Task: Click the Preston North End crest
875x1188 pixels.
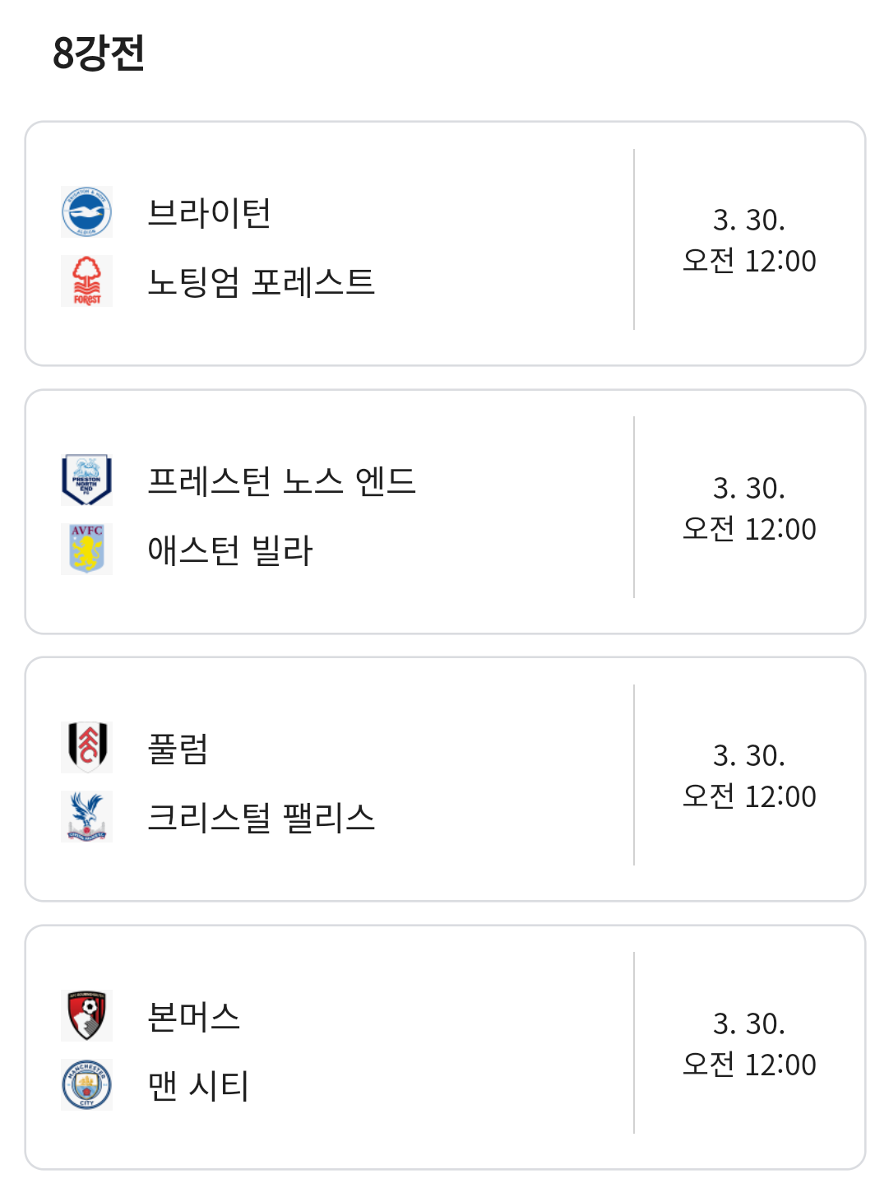Action: tap(86, 480)
